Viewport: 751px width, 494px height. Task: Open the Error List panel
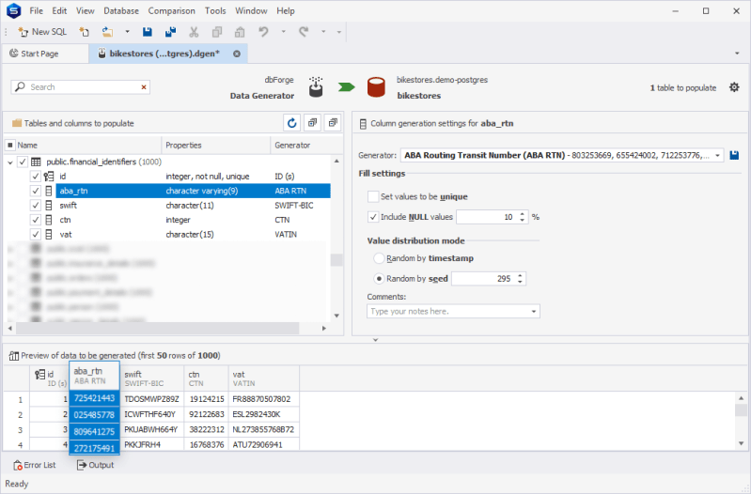point(35,465)
